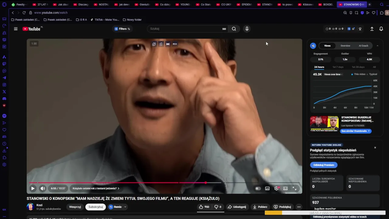Open the Kozi channel avatar
This screenshot has height=219, width=389.
coord(30,207)
